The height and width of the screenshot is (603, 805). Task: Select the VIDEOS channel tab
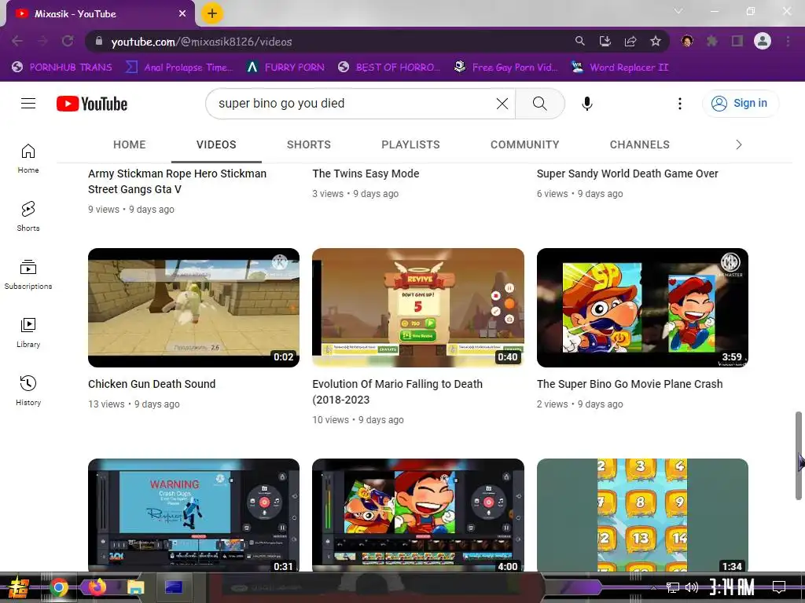click(216, 144)
